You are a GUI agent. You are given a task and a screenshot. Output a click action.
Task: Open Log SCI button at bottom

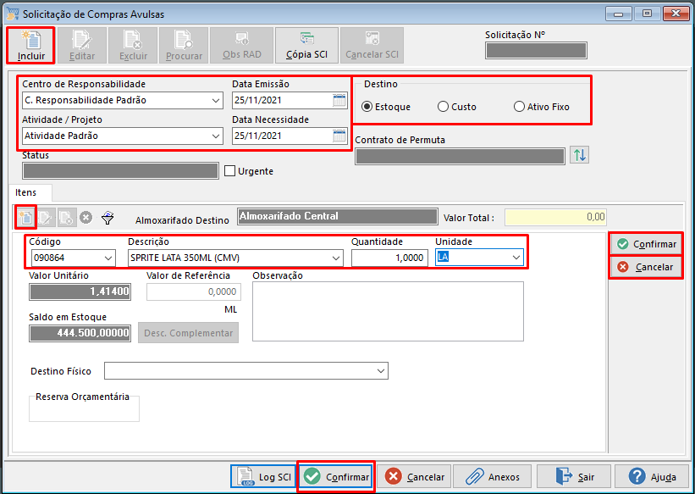click(264, 477)
